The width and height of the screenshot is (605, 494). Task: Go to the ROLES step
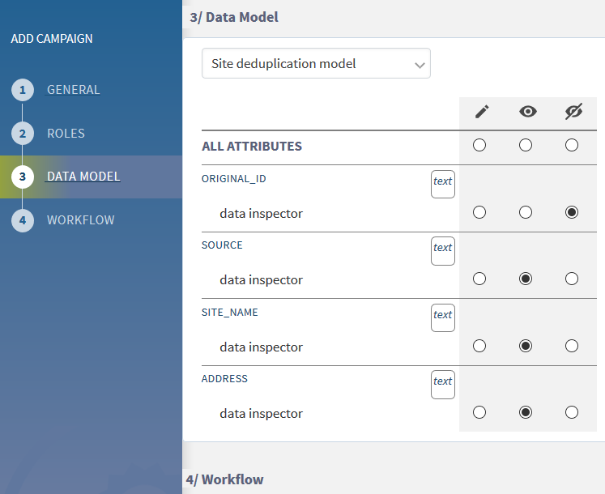click(x=66, y=134)
